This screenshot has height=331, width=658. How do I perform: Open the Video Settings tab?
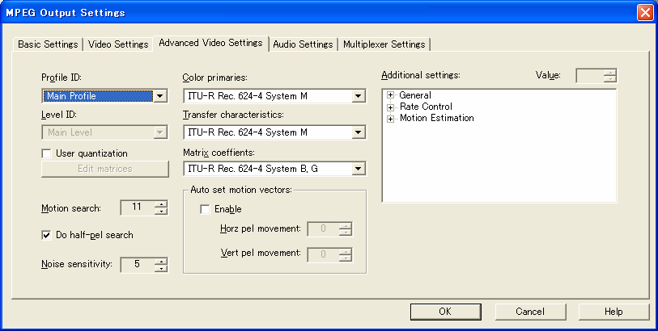click(x=118, y=44)
